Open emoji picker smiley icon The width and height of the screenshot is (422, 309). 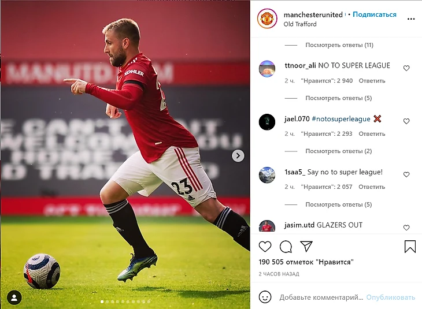(265, 297)
